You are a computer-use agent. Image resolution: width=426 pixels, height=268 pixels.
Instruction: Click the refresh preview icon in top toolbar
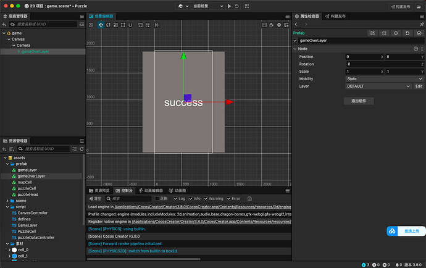pos(237,6)
